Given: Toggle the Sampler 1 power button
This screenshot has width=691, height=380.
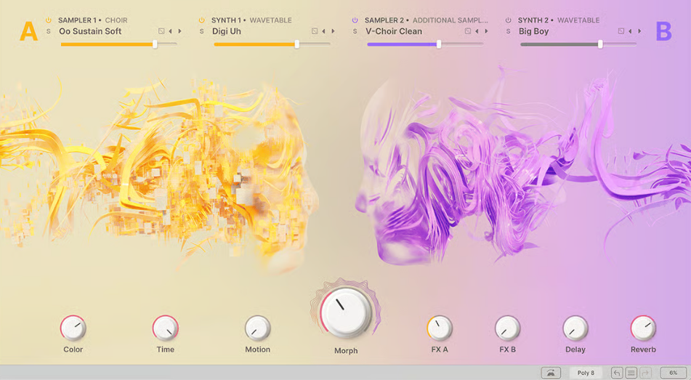Looking at the screenshot, I should pos(49,20).
